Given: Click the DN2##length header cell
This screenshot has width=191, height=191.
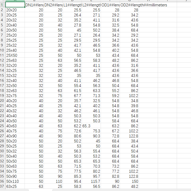Looking at the screenshot, I should click(53, 5).
